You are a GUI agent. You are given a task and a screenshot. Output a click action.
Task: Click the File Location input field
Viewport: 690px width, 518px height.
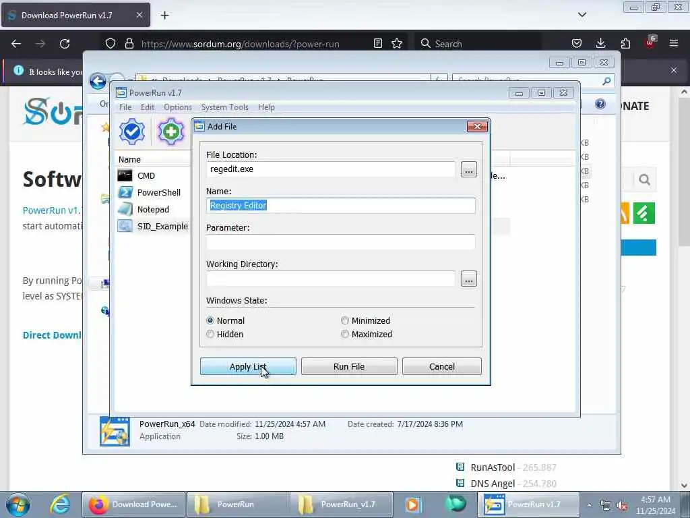[331, 169]
